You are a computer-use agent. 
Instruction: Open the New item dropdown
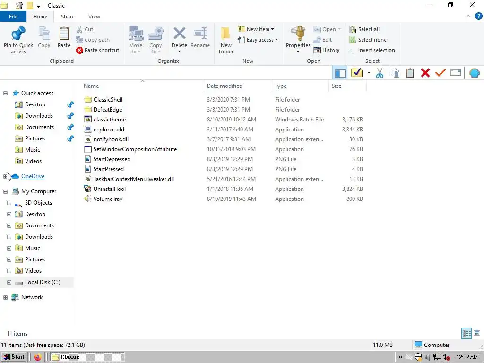(256, 29)
